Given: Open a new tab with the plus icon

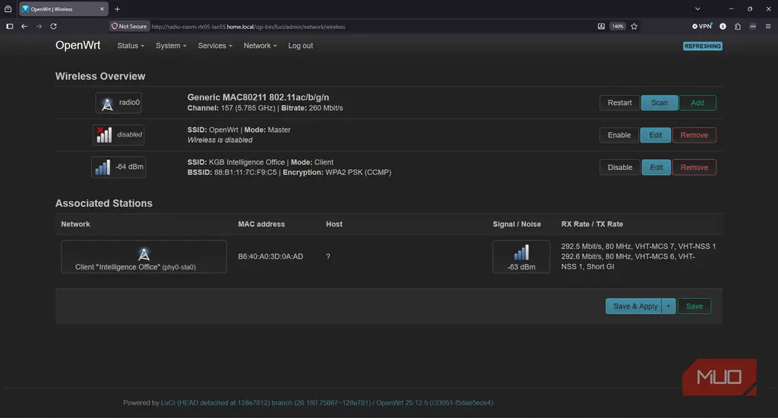Looking at the screenshot, I should click(117, 9).
